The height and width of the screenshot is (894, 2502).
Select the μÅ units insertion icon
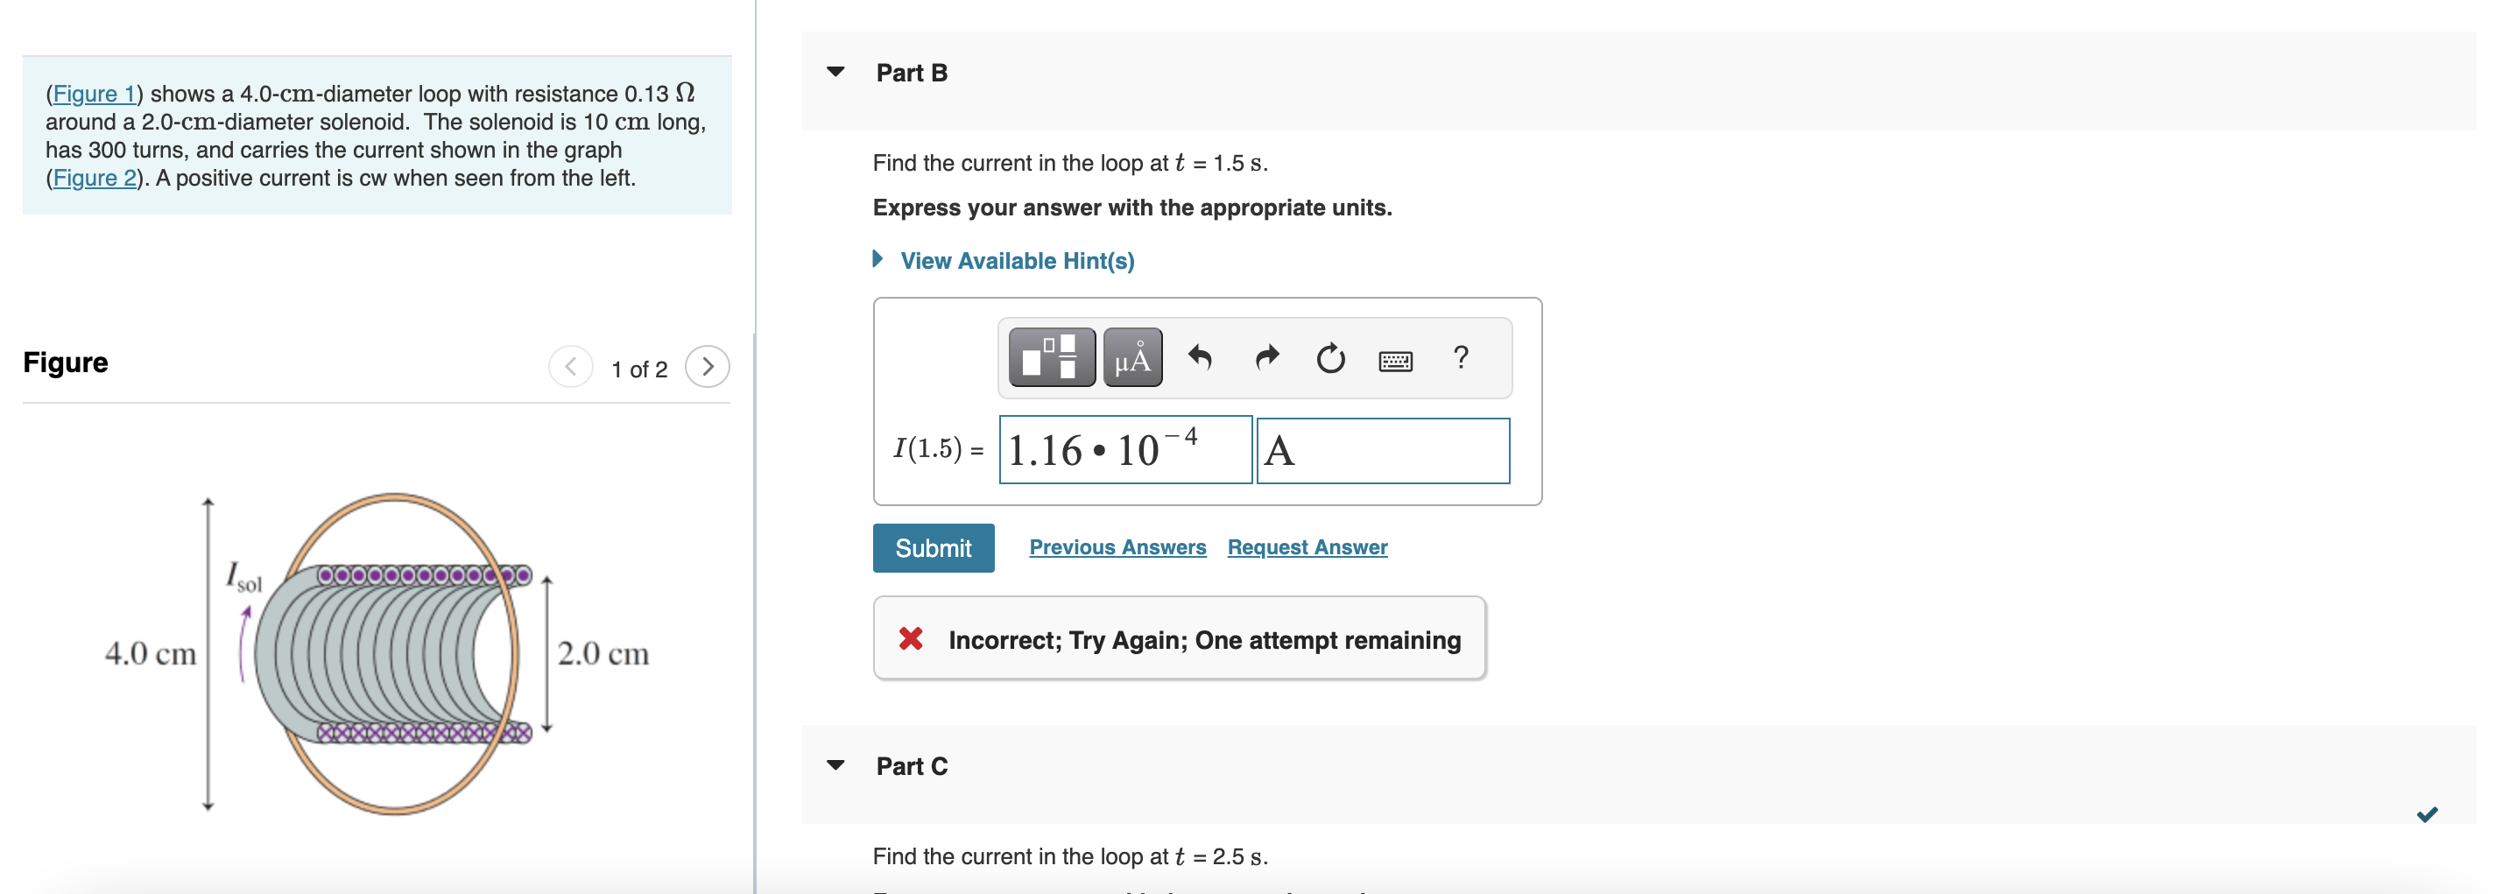point(1133,359)
